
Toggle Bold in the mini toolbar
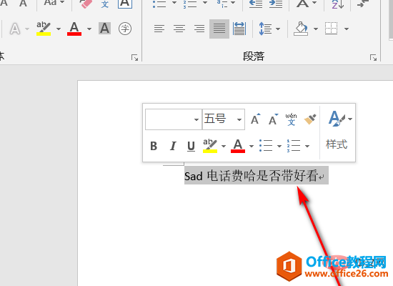pos(154,146)
